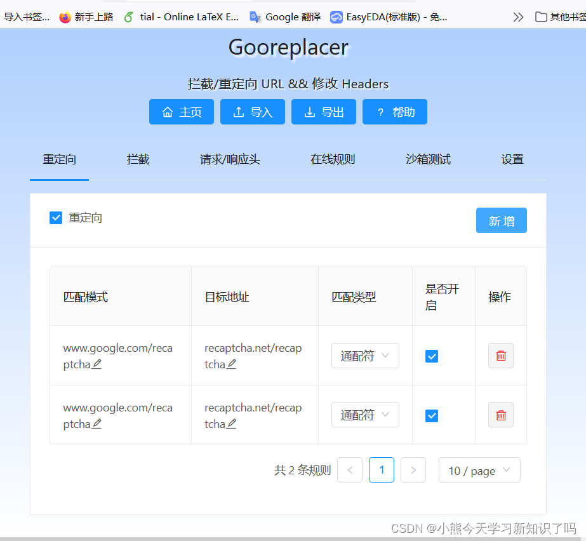Viewport: 586px width, 541px height.
Task: Select page 1 in pagination
Action: pos(382,470)
